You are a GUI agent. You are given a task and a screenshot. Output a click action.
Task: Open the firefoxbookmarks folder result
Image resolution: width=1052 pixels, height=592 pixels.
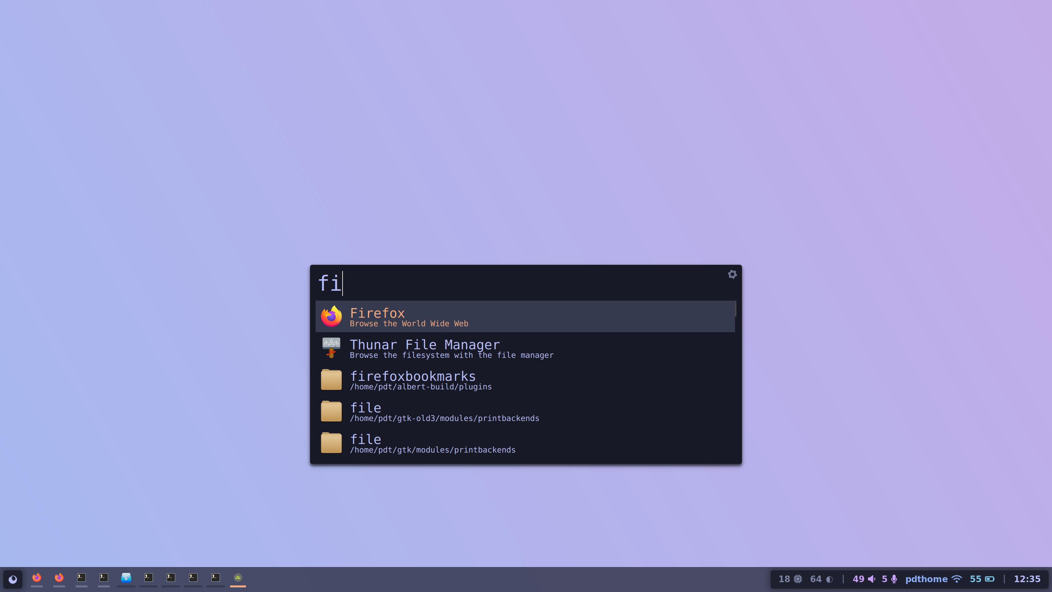click(525, 380)
